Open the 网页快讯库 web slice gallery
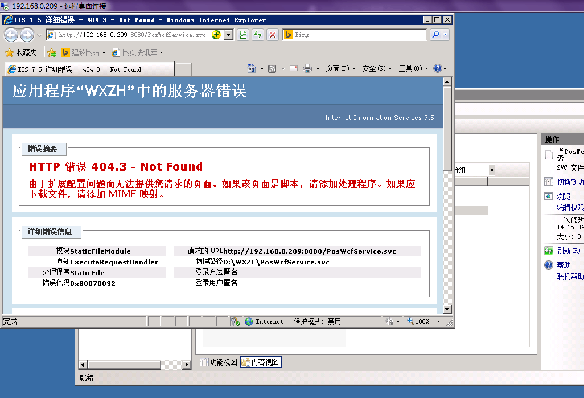 point(137,52)
